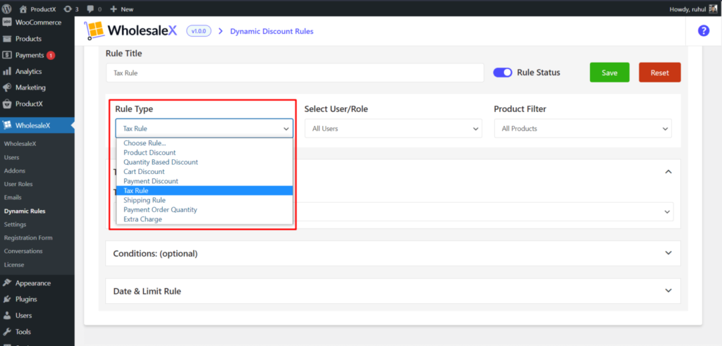Select the highlighted WholesaleX main menu
The image size is (722, 346).
(37, 125)
